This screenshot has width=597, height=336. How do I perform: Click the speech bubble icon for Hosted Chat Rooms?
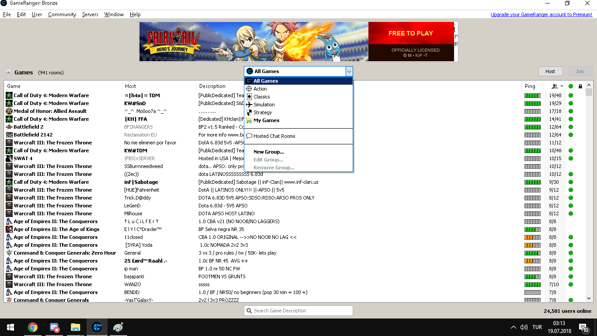point(249,136)
